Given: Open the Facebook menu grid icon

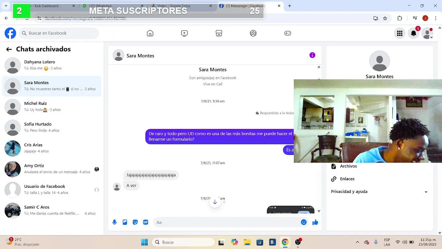Looking at the screenshot, I should pyautogui.click(x=400, y=33).
